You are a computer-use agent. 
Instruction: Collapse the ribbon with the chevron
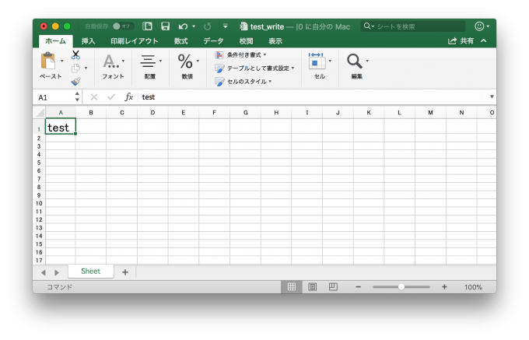pyautogui.click(x=484, y=40)
